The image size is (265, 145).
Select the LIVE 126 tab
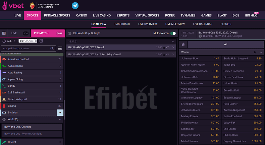point(19,33)
